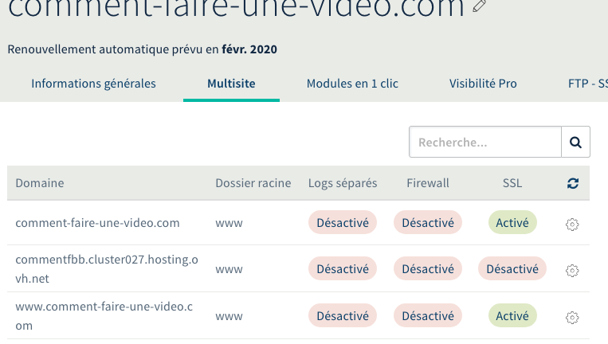Screen dimensions: 608x344
Task: Go to the Visibilité Pro tab
Action: pyautogui.click(x=483, y=84)
